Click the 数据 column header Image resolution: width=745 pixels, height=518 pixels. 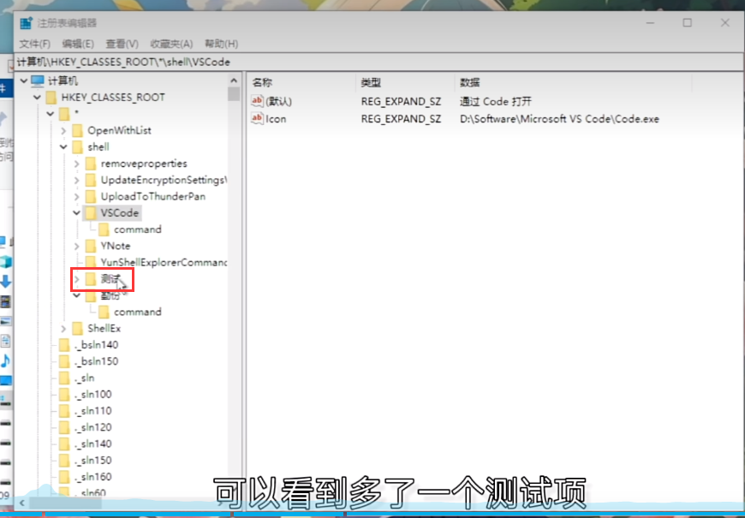469,83
